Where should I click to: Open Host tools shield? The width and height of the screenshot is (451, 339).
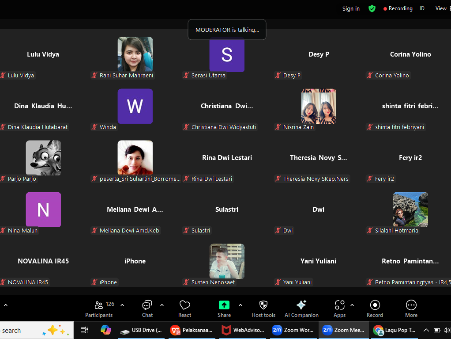[x=263, y=309]
